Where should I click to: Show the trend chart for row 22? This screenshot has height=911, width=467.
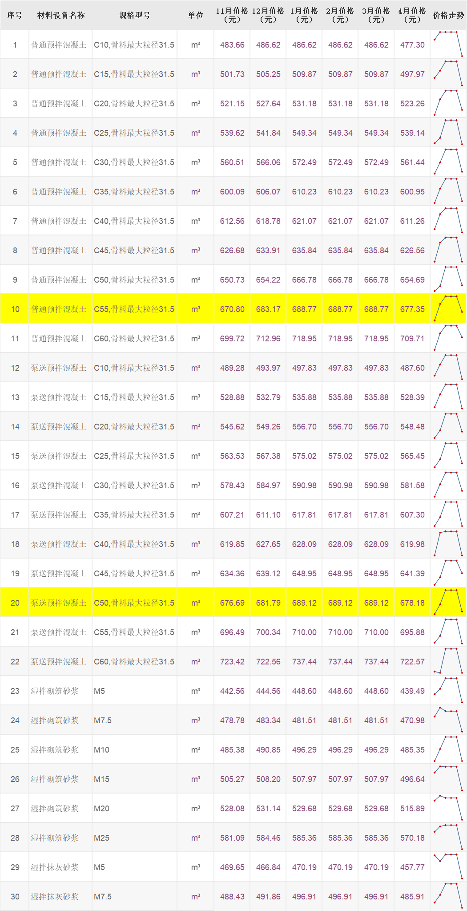pyautogui.click(x=448, y=661)
